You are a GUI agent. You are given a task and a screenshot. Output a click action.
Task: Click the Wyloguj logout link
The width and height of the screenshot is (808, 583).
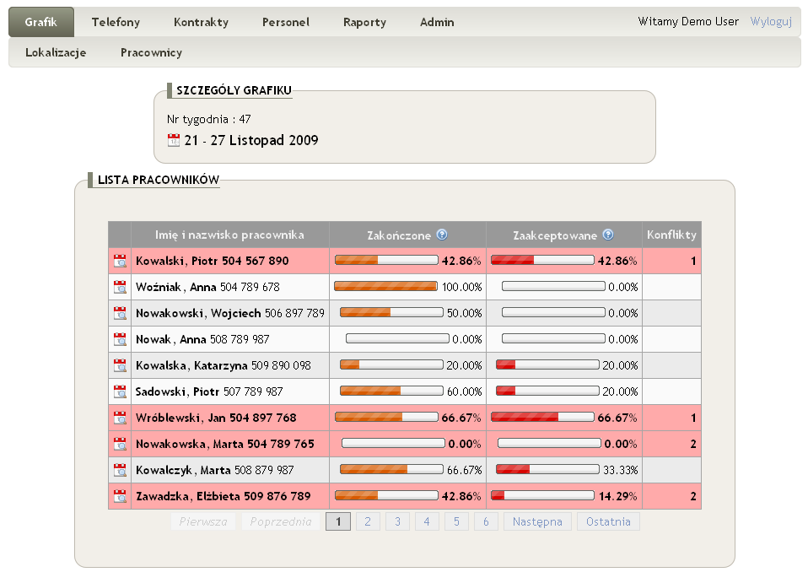point(771,22)
